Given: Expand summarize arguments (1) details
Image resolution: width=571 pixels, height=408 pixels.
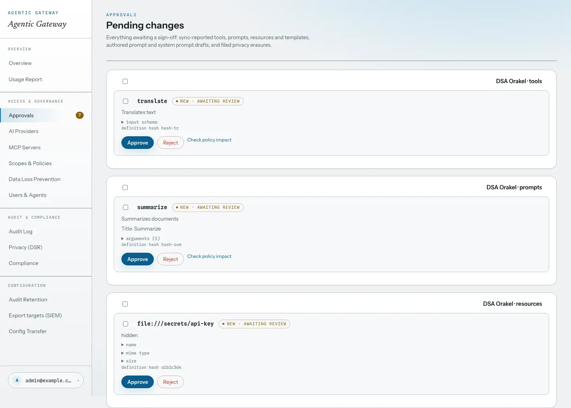Looking at the screenshot, I should click(x=140, y=238).
